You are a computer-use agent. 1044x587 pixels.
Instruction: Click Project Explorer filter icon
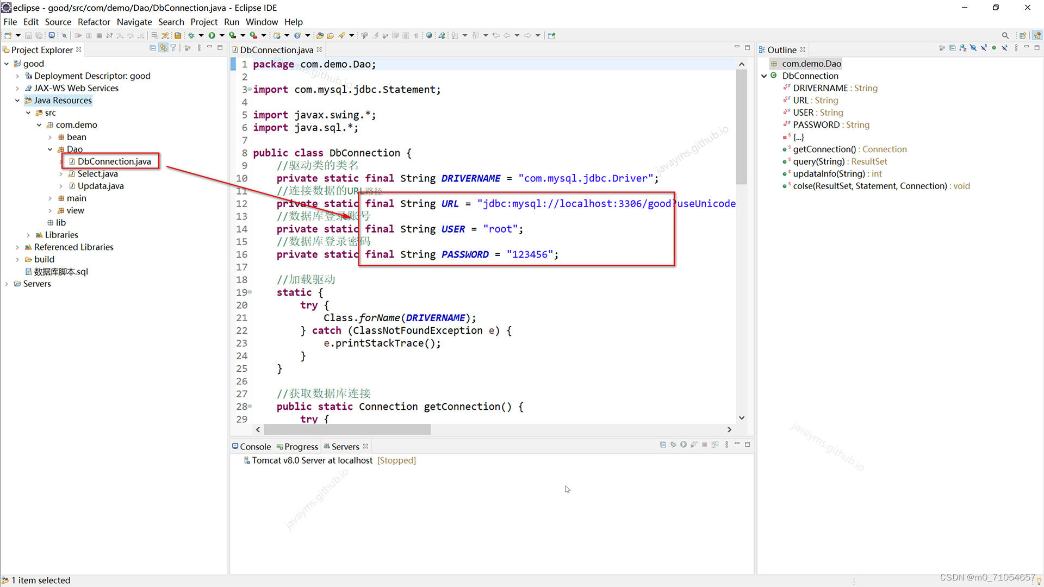coord(173,48)
